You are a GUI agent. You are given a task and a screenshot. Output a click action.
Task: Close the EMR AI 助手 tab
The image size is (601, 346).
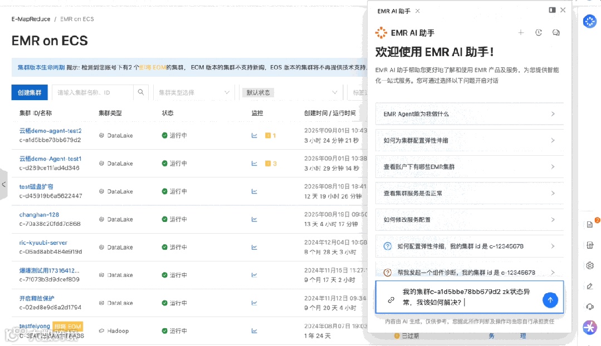[417, 11]
